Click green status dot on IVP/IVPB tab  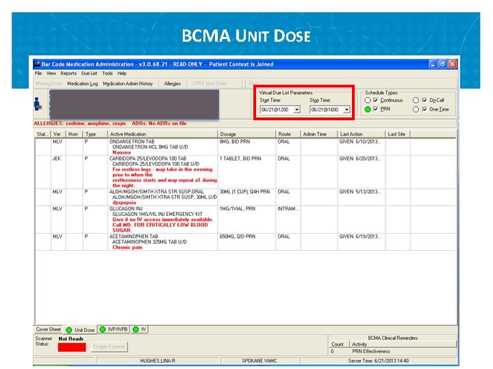click(103, 329)
